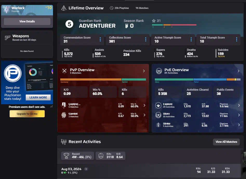Click the Warlock class emblem icon
The image size is (246, 179).
click(6, 10)
